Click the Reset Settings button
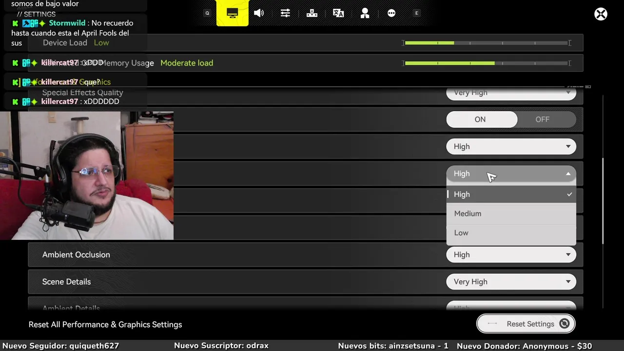Screen dimensions: 624x351 coord(526,324)
